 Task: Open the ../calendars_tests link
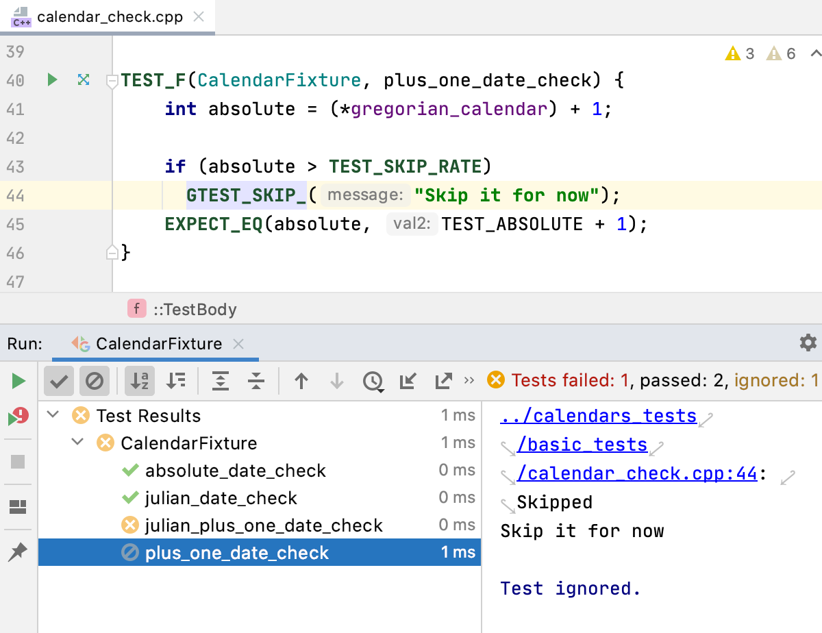click(599, 416)
